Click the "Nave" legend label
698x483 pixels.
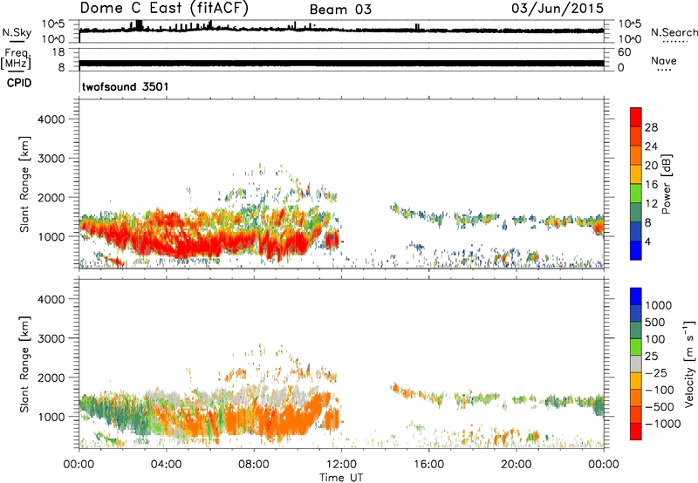click(664, 60)
